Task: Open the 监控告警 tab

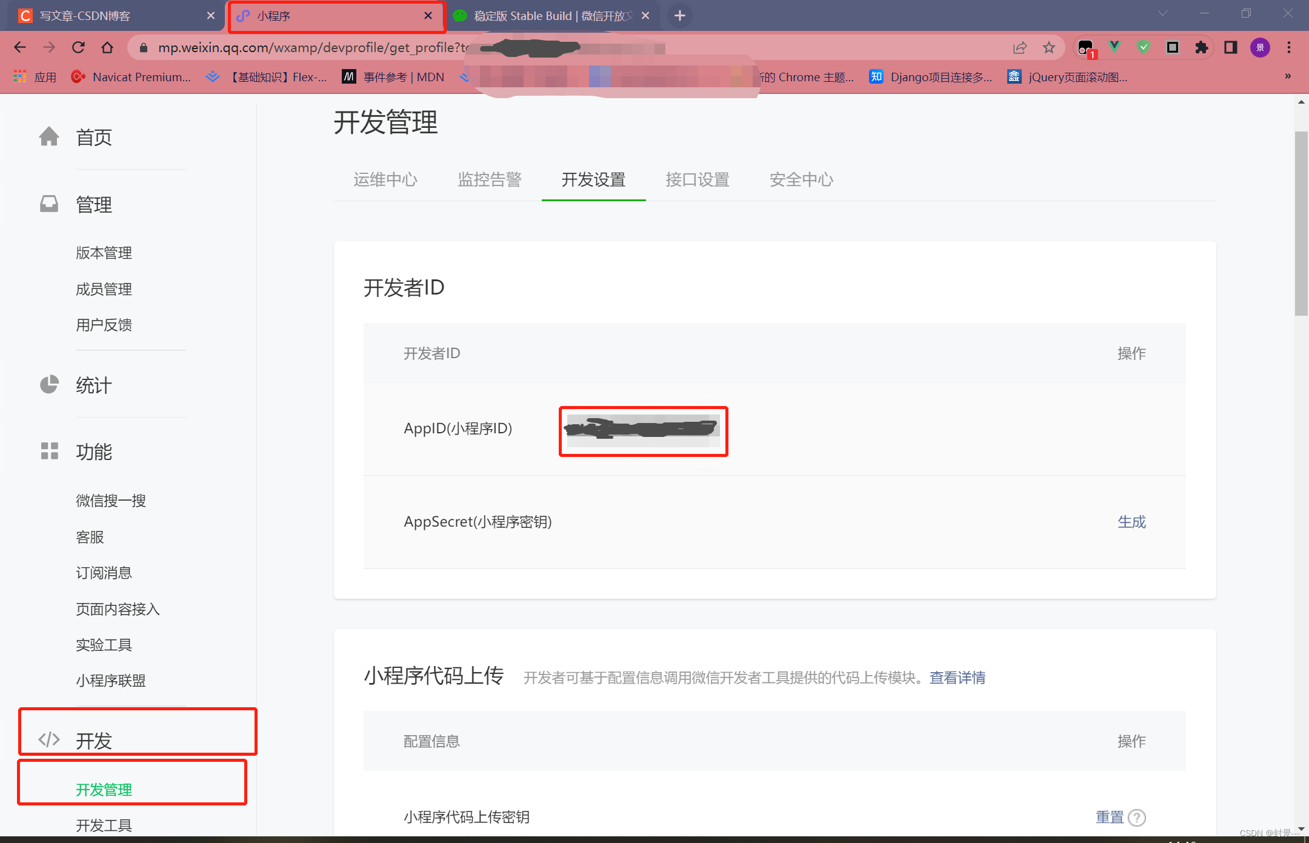Action: (490, 179)
